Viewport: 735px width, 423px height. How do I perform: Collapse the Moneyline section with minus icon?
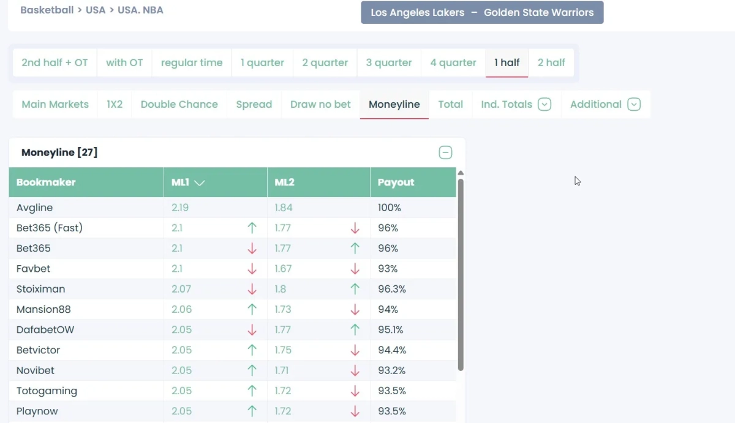445,152
